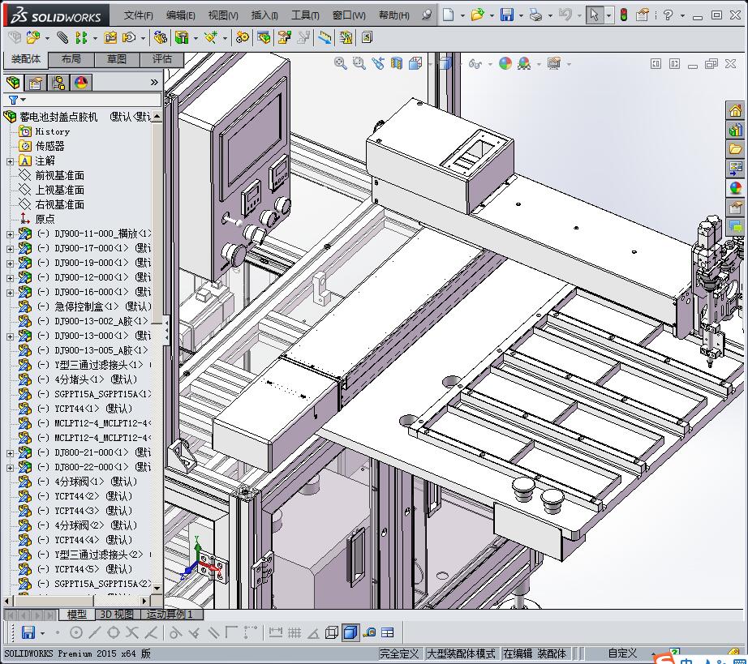Open the Save icon in top toolbar
The image size is (748, 664).
(507, 15)
